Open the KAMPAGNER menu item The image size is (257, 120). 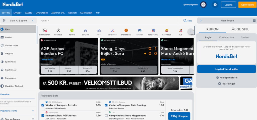coord(86,13)
